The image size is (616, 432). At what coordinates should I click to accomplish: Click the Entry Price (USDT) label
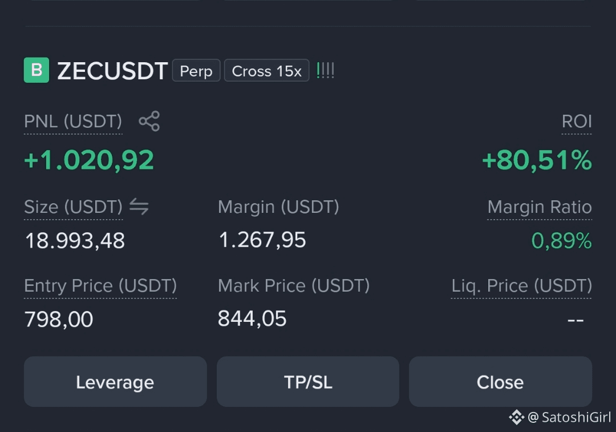pyautogui.click(x=100, y=286)
